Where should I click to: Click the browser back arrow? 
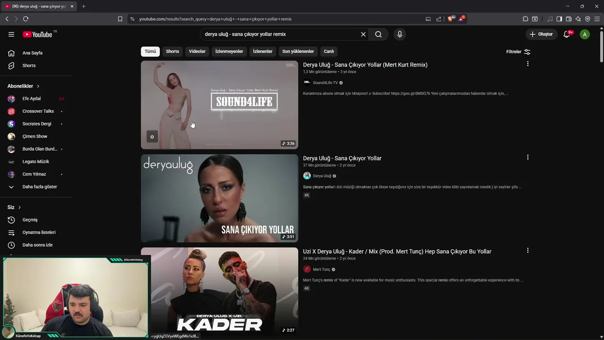[x=7, y=19]
